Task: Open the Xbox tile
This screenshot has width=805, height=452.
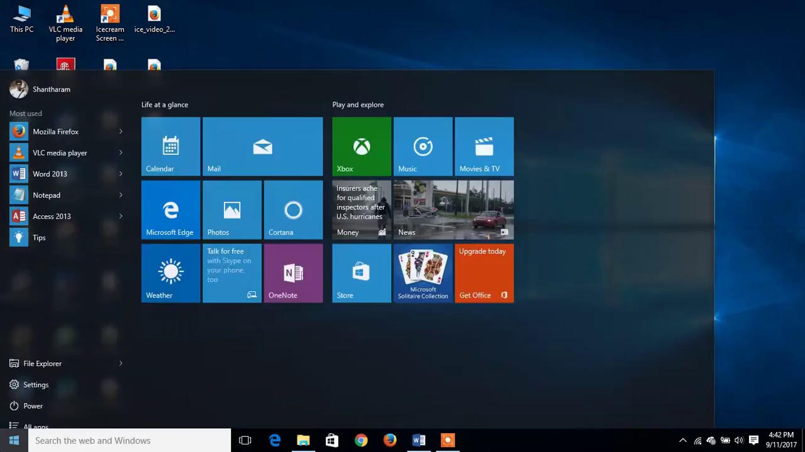Action: coord(362,146)
